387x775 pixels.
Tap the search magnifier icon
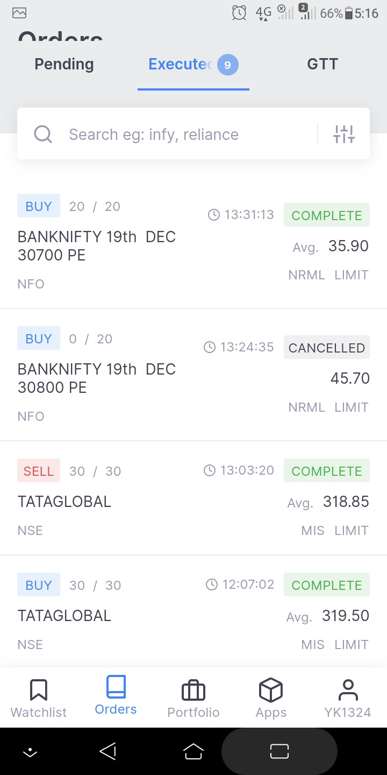pos(43,134)
